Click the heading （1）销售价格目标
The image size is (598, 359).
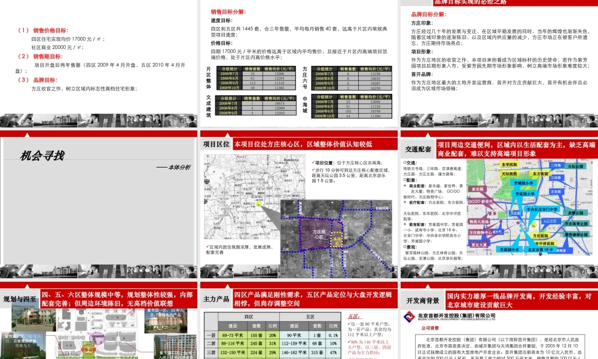[x=43, y=31]
